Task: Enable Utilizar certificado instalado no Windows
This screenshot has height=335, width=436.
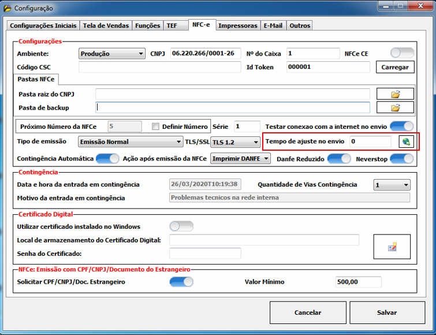Action: click(x=181, y=226)
